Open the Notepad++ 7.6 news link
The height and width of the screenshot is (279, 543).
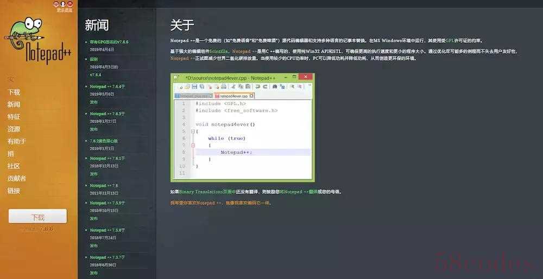[x=104, y=185]
